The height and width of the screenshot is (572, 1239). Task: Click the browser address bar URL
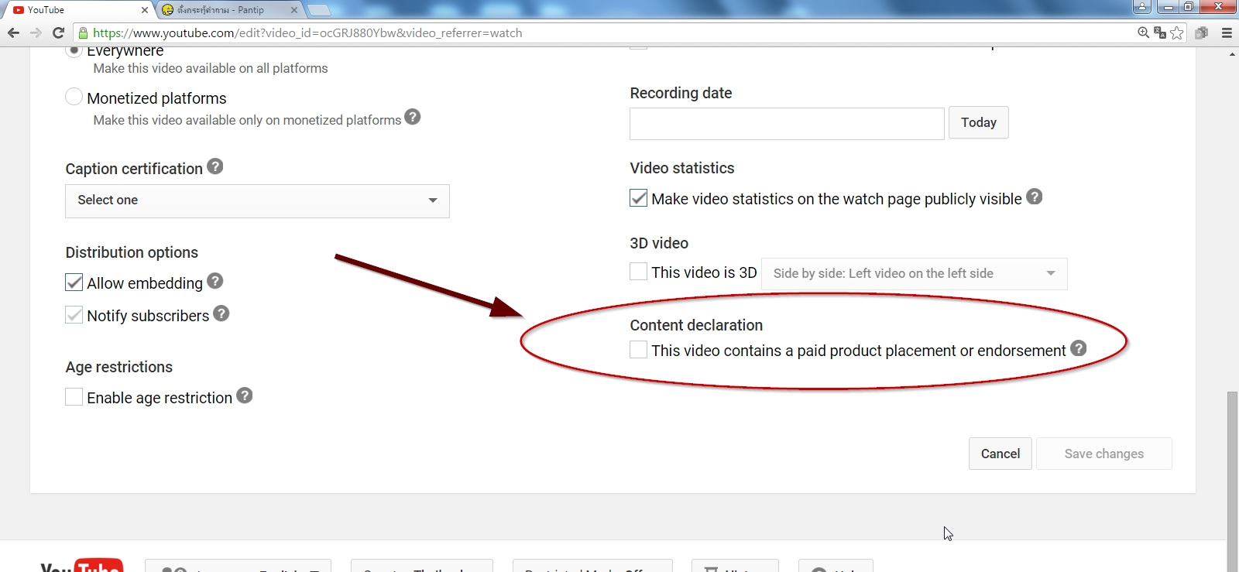tap(307, 33)
